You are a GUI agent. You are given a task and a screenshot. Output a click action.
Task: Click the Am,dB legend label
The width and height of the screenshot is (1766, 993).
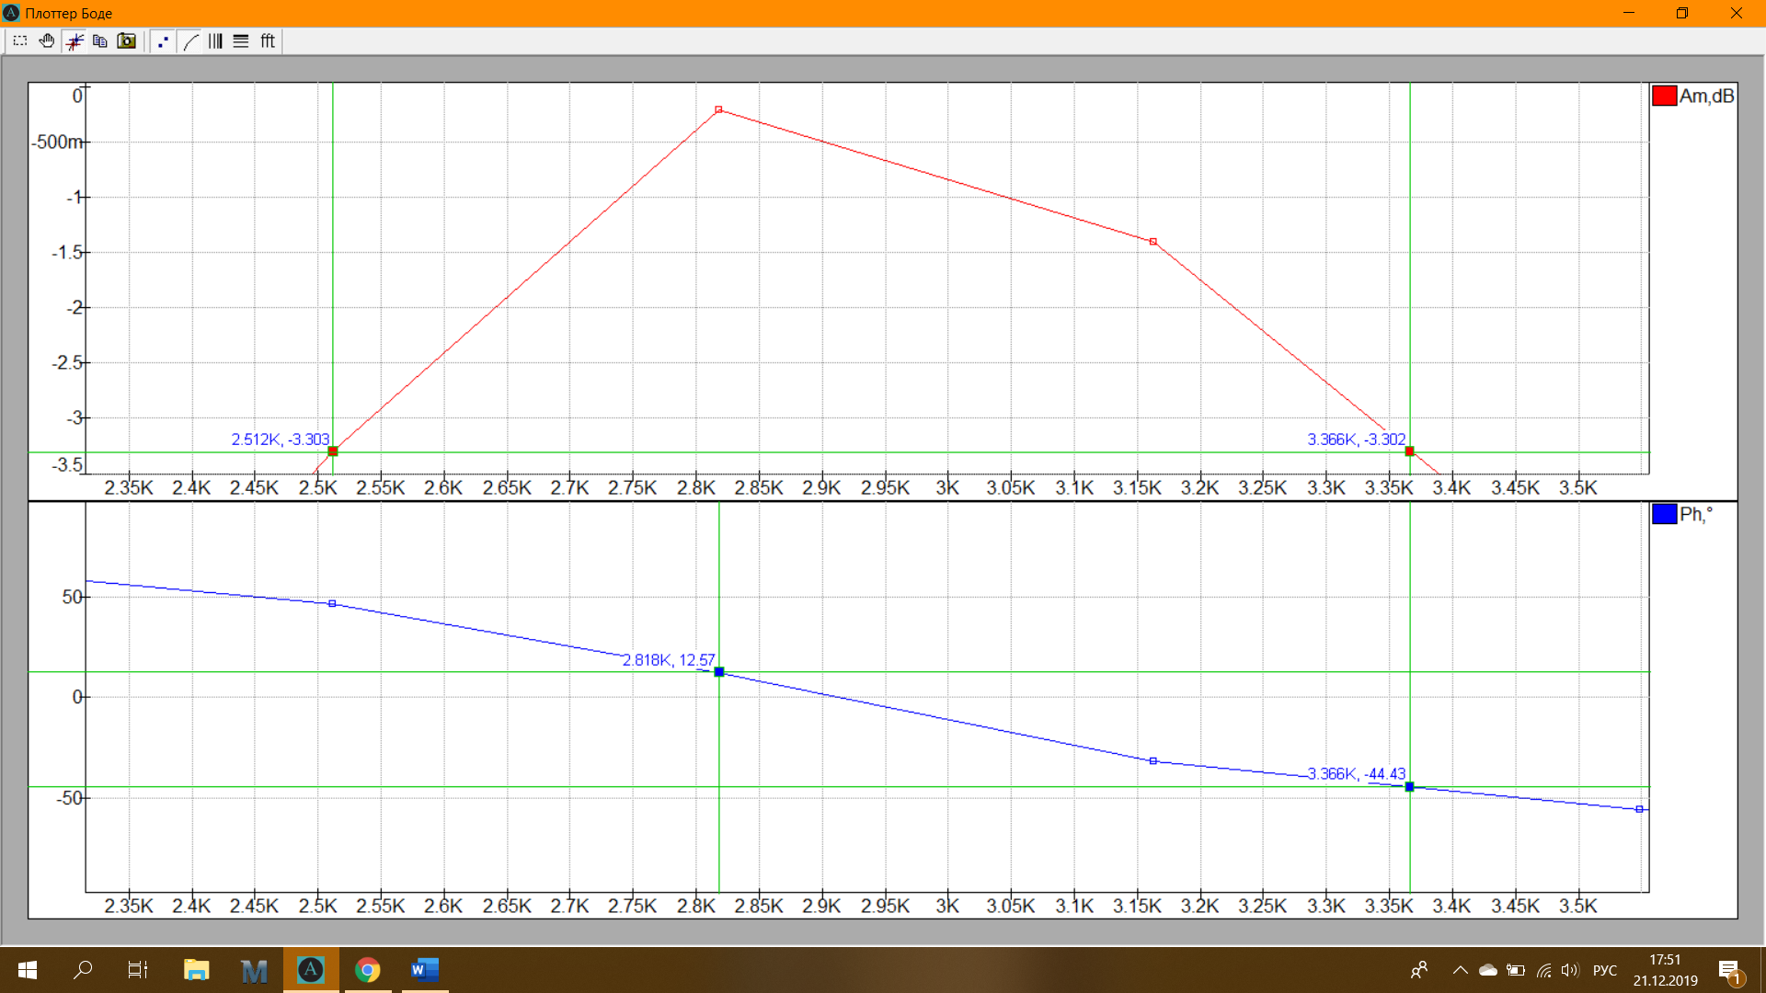point(1707,96)
